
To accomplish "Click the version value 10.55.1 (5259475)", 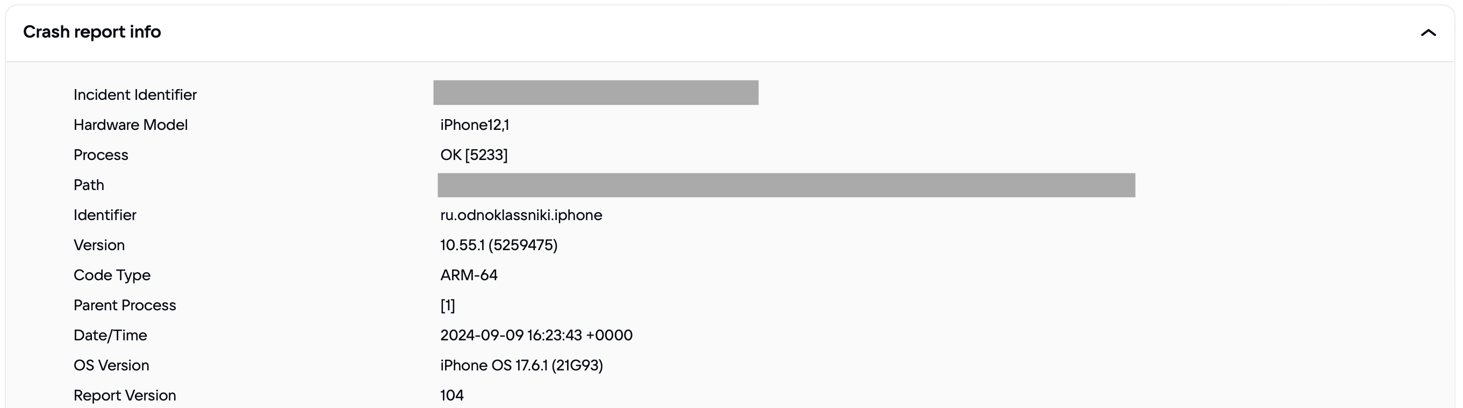I will tap(499, 245).
